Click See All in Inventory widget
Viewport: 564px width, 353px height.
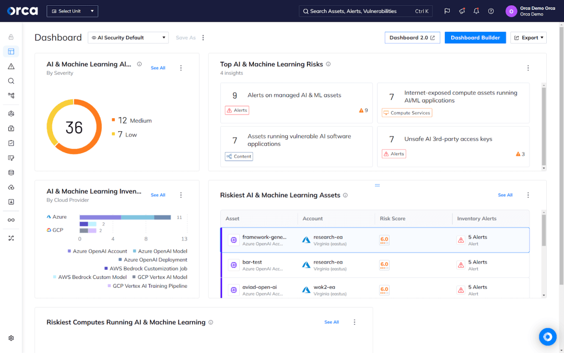coord(158,195)
